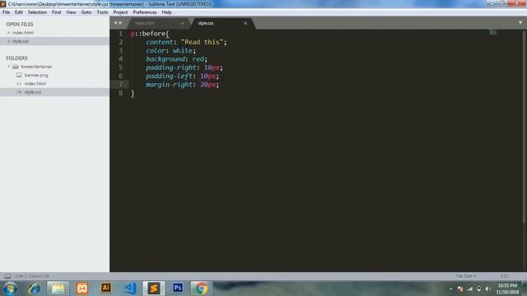Launch Internet Explorer from taskbar
This screenshot has width=527, height=296.
click(34, 289)
